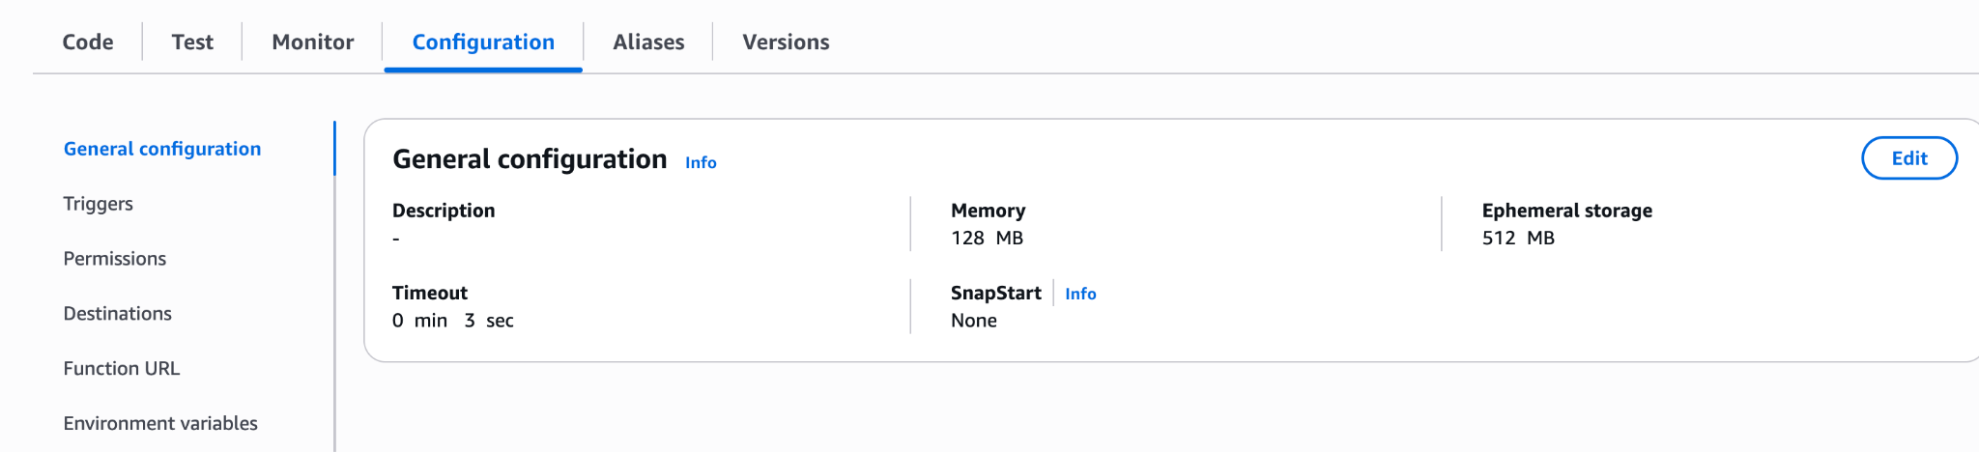
Task: Switch to the Test tab
Action: pyautogui.click(x=192, y=42)
